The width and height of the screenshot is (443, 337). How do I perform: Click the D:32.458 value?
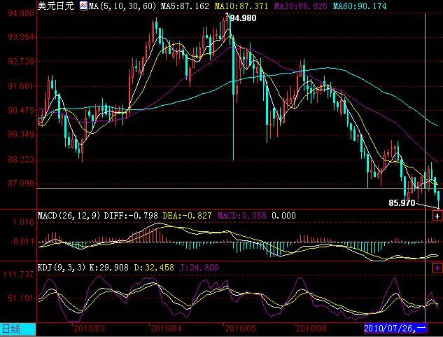(x=154, y=268)
